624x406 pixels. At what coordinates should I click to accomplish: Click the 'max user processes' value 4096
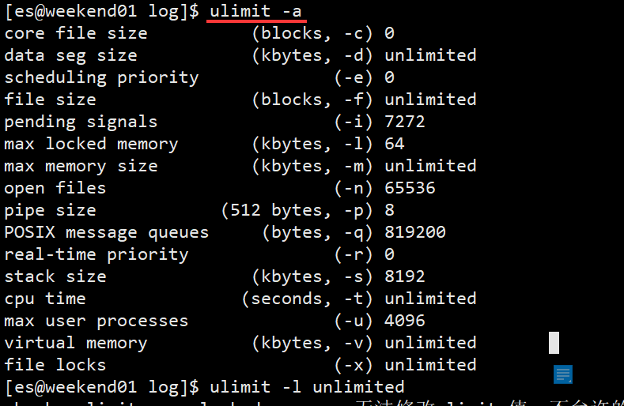(x=405, y=321)
